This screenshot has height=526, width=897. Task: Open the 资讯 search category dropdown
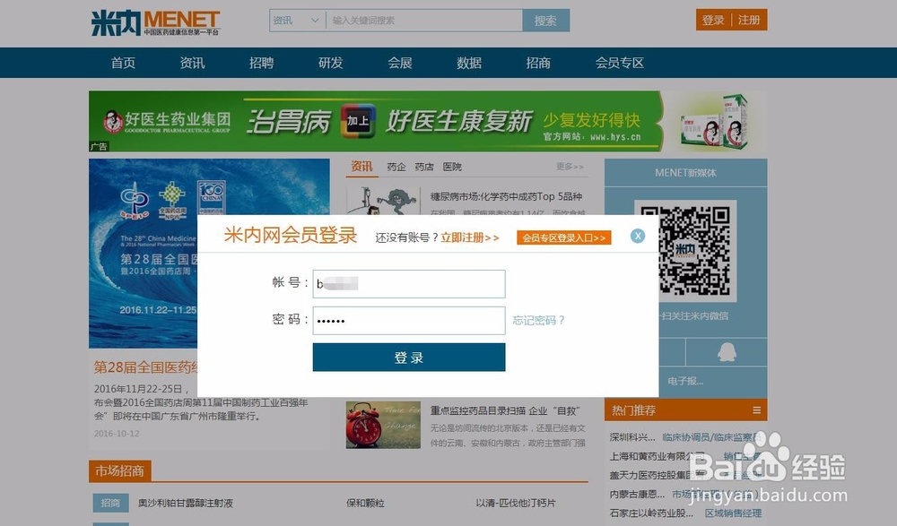coord(296,19)
